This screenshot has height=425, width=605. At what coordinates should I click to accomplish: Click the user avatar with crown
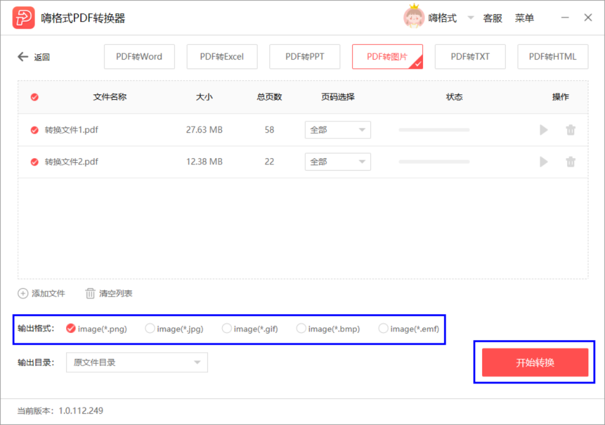[x=414, y=16]
